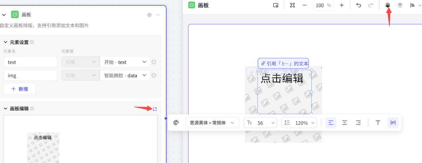Toggle right text alignment
This screenshot has height=163, width=422.
coord(358,123)
